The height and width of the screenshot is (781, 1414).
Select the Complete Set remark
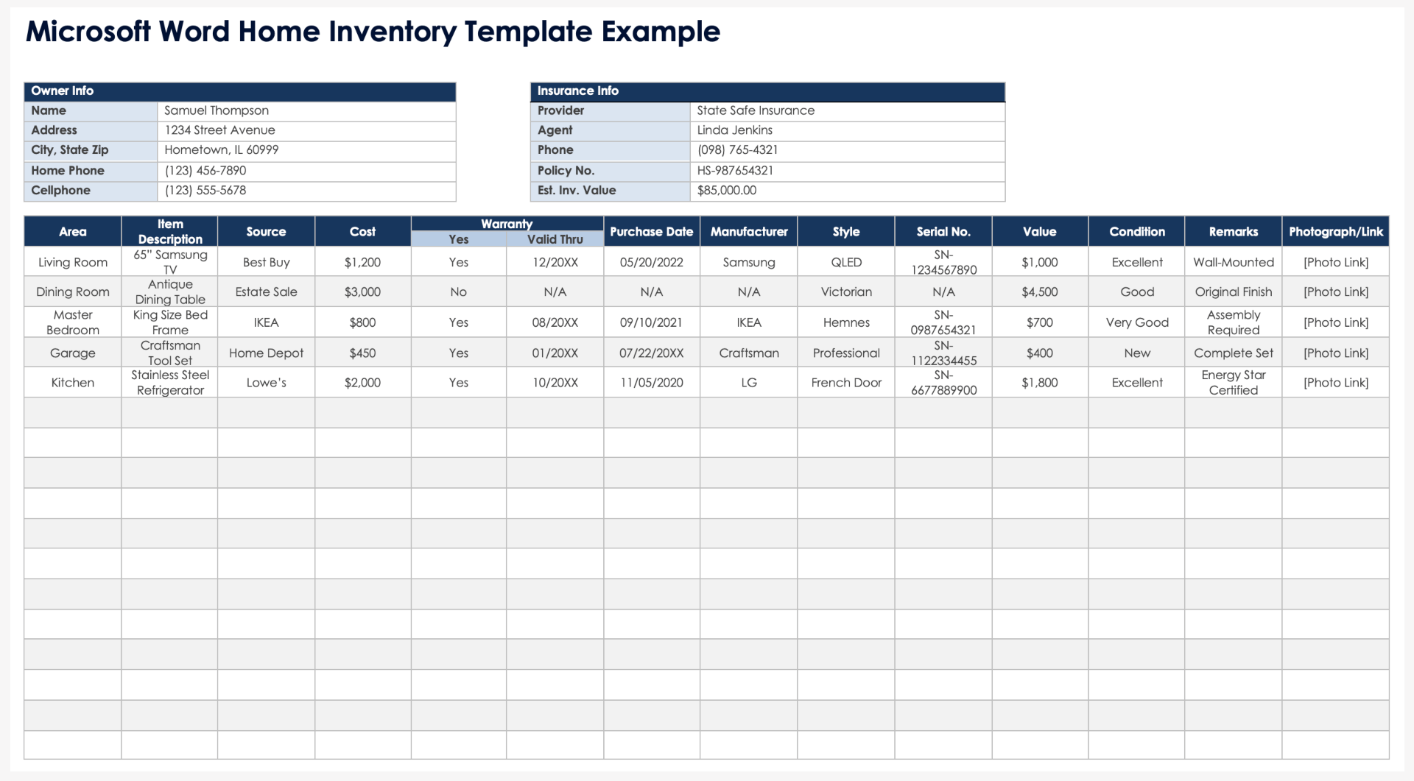pyautogui.click(x=1234, y=353)
